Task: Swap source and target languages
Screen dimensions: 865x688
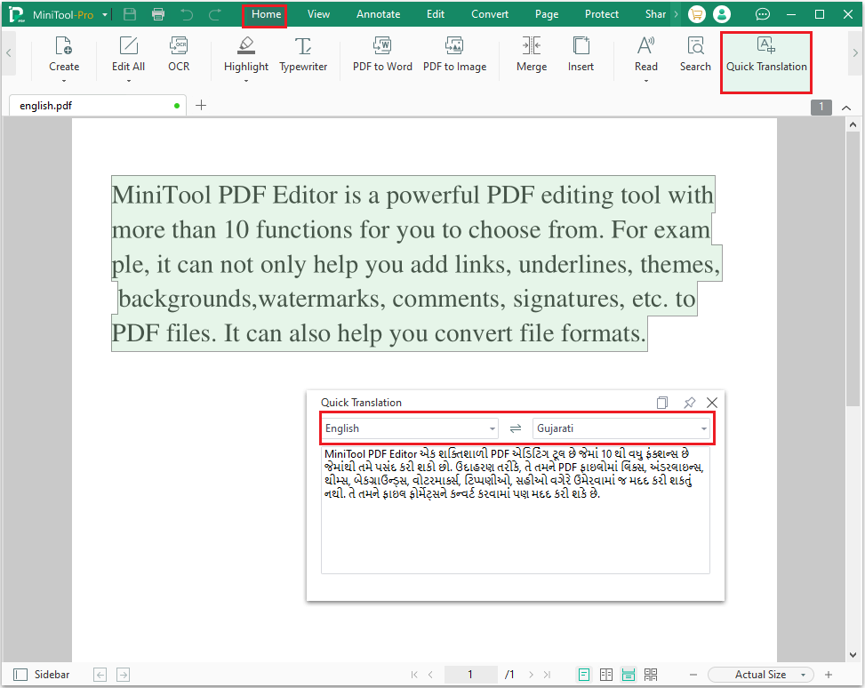Action: [x=516, y=428]
